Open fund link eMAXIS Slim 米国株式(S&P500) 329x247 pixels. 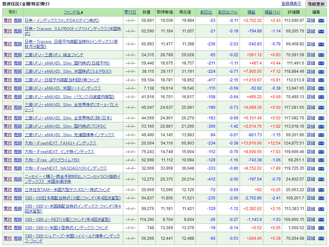tap(68, 71)
